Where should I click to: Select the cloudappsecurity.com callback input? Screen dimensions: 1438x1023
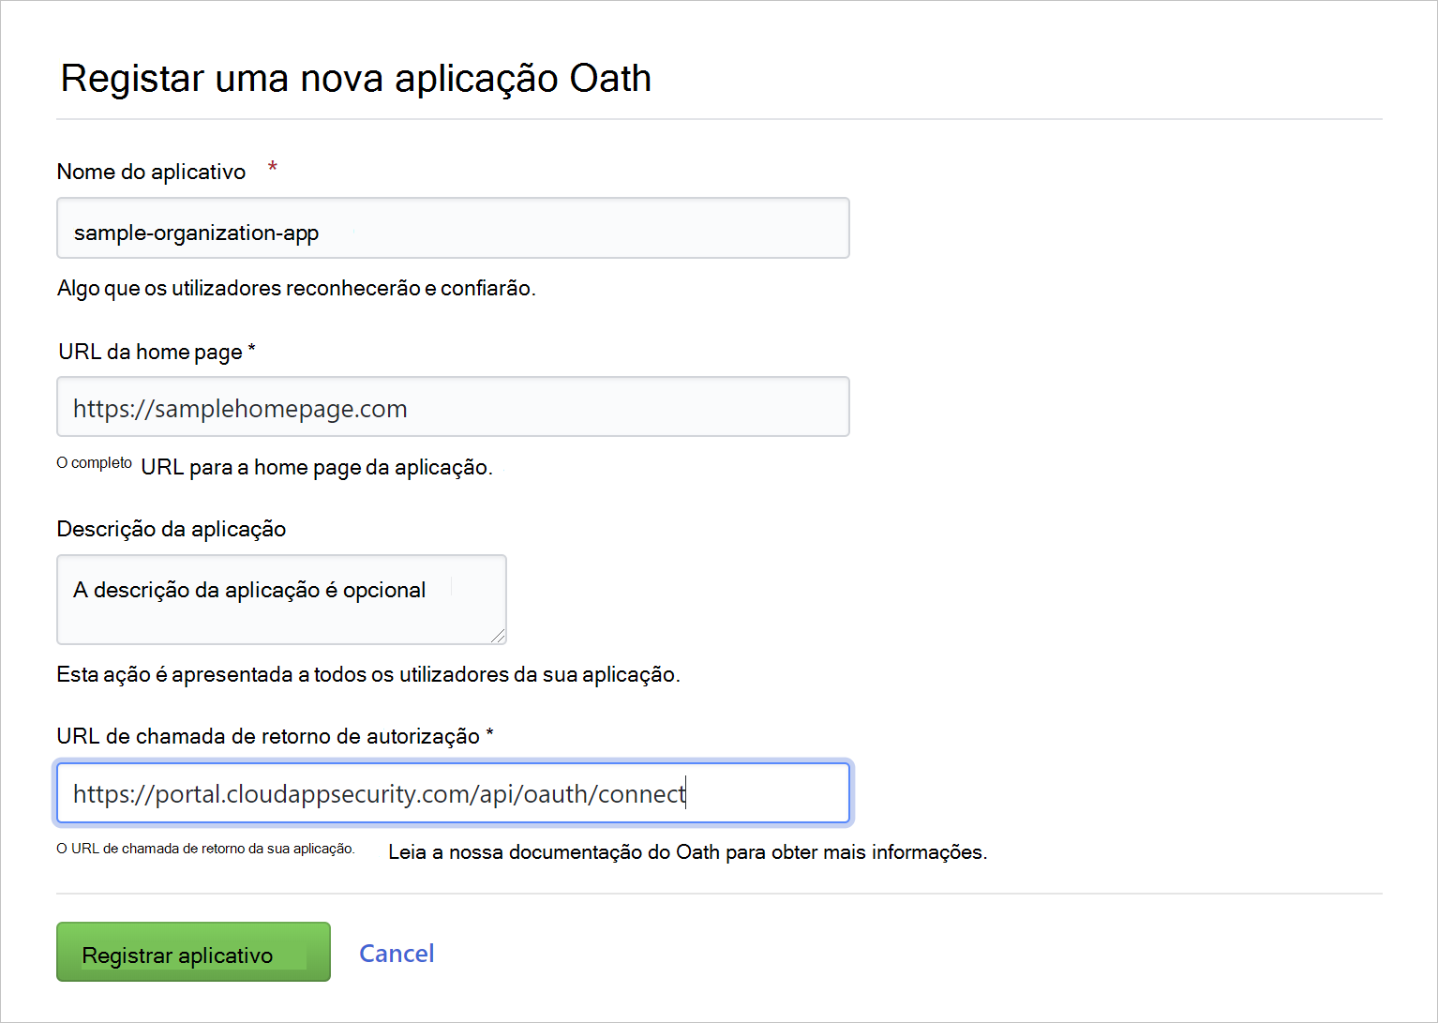pyautogui.click(x=453, y=792)
